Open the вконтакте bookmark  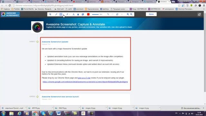(x=79, y=9)
